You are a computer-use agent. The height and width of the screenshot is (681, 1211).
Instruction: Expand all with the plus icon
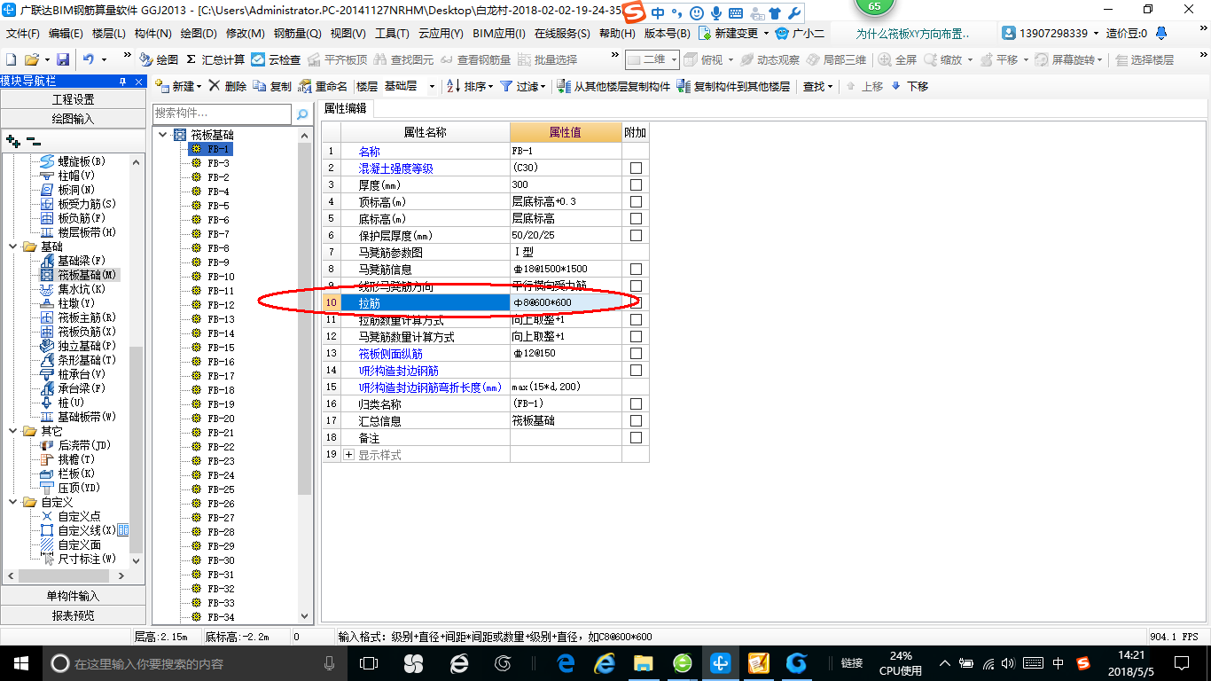coord(12,140)
